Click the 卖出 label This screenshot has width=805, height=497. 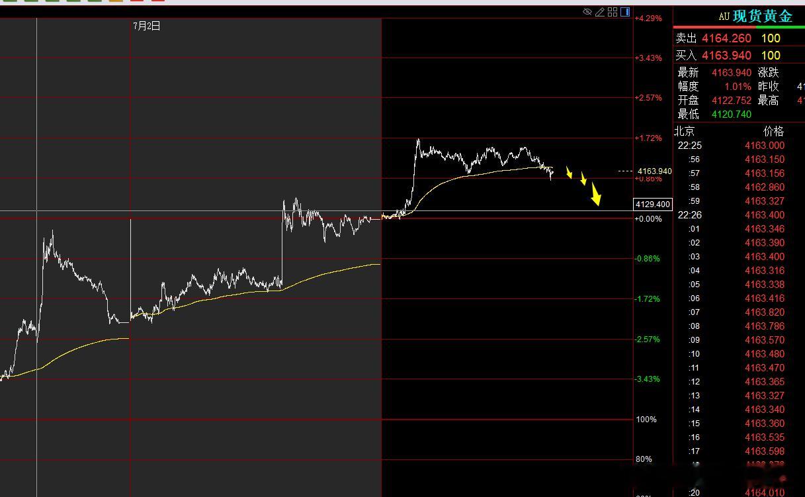click(686, 38)
